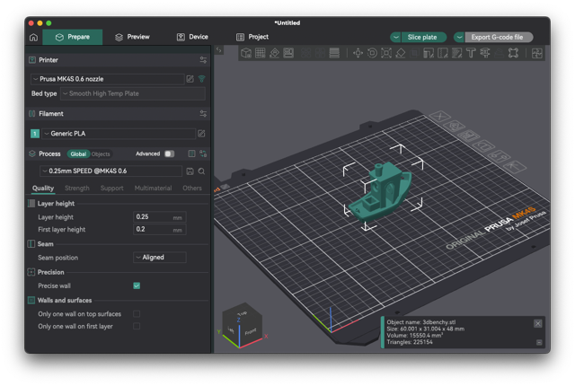Image resolution: width=575 pixels, height=386 pixels.
Task: Click the Walls and surfaces section header
Action: pyautogui.click(x=65, y=301)
